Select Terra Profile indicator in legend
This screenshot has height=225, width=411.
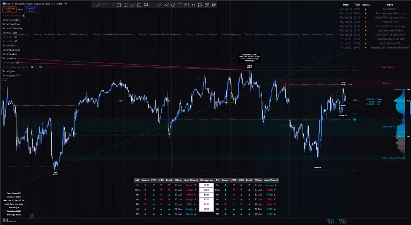point(9,46)
